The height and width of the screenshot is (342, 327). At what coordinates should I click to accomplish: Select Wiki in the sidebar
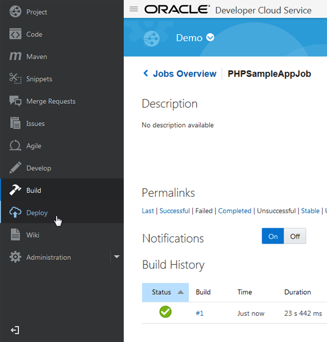(33, 235)
